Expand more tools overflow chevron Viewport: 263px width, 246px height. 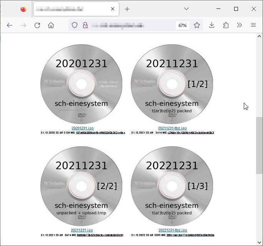point(239,25)
